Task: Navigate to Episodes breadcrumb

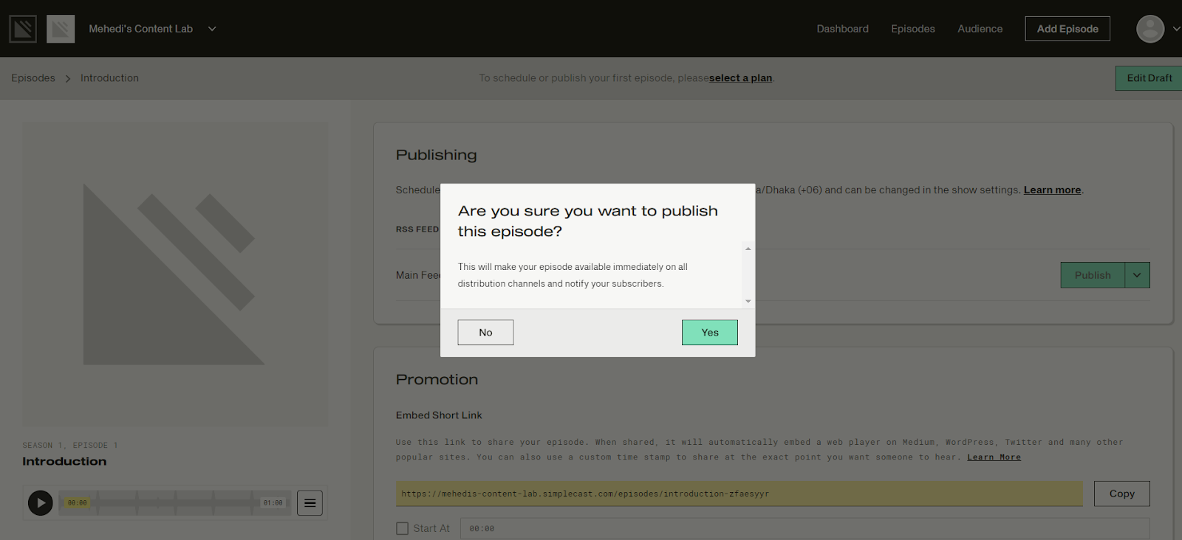Action: pos(33,78)
